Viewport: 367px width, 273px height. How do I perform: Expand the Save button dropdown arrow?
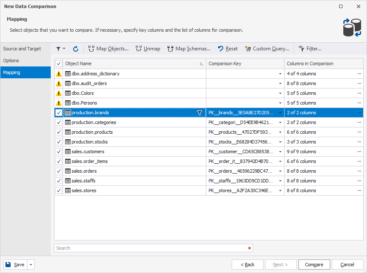click(x=31, y=265)
